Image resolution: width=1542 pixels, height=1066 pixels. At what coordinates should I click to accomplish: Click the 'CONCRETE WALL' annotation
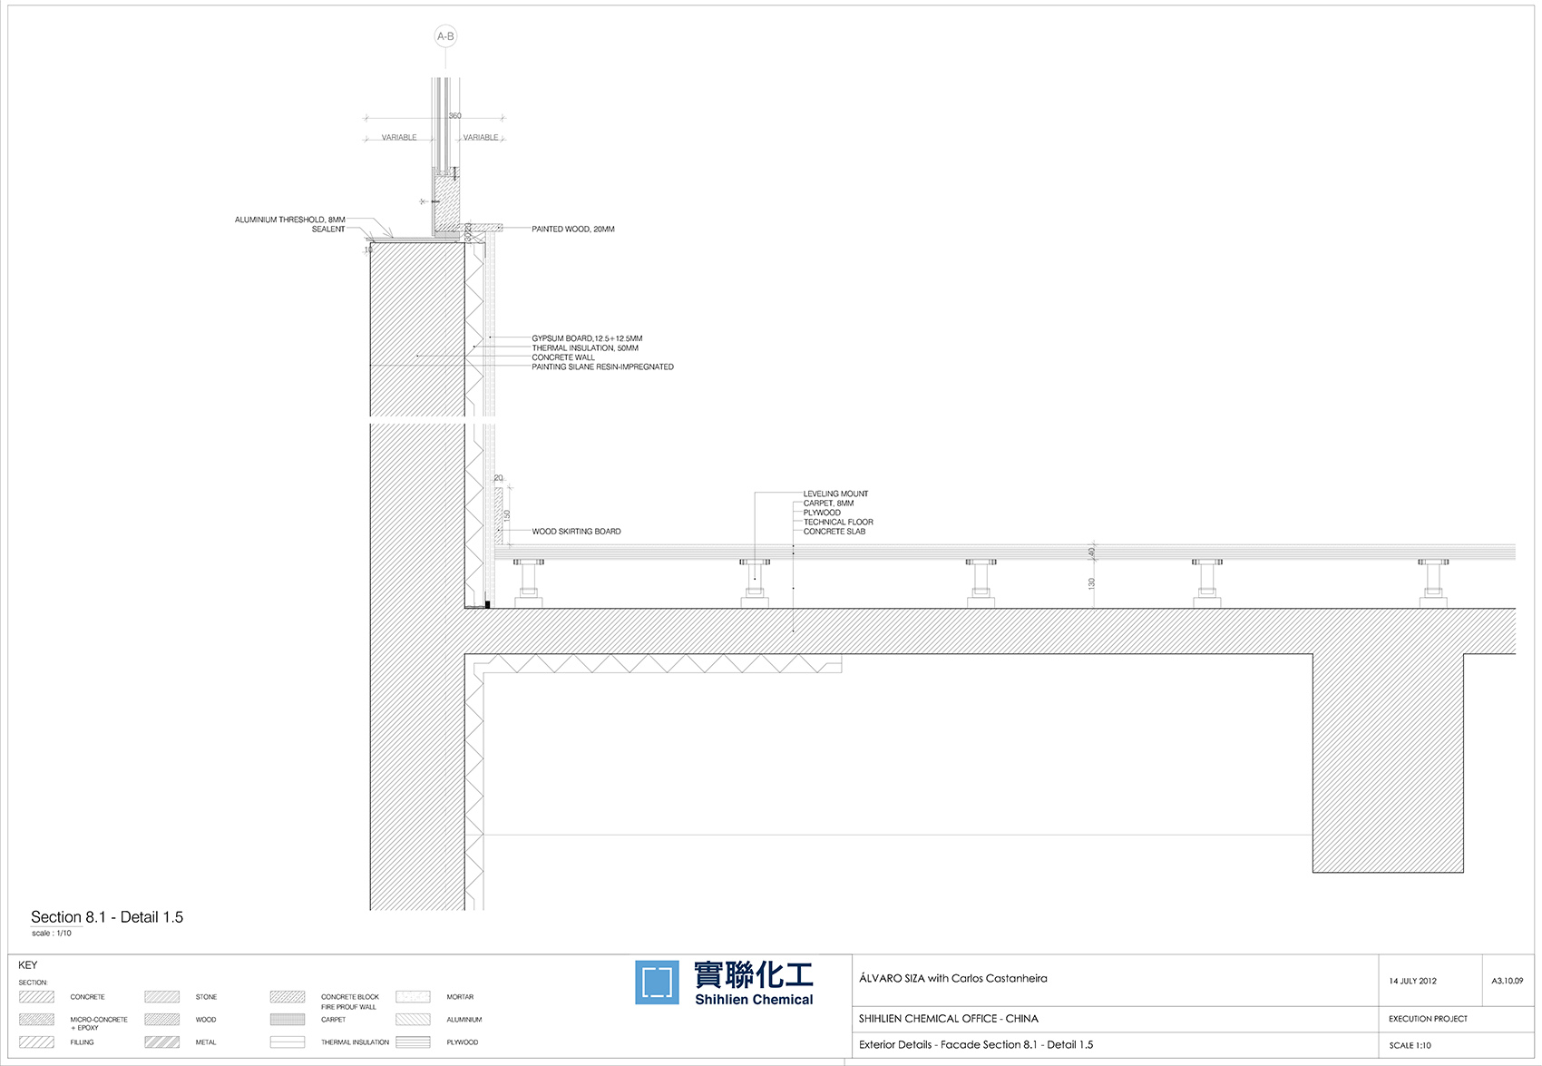click(x=563, y=357)
